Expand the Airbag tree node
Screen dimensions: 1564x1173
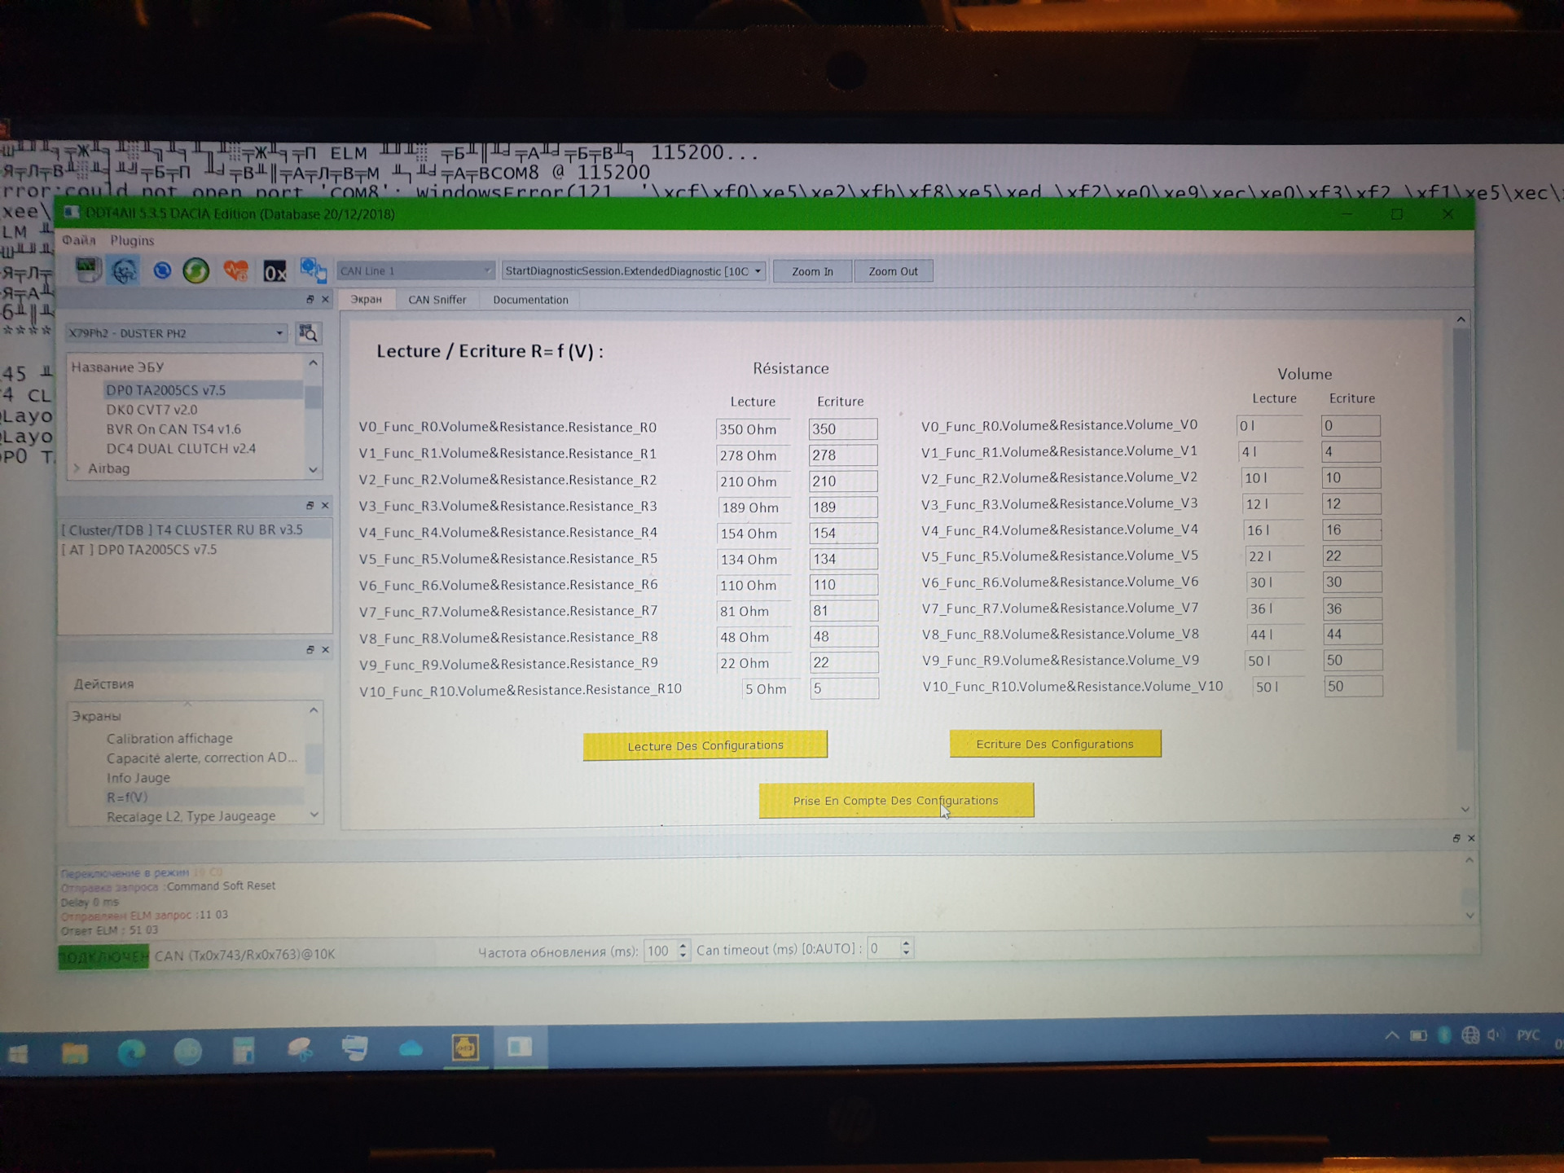click(77, 468)
